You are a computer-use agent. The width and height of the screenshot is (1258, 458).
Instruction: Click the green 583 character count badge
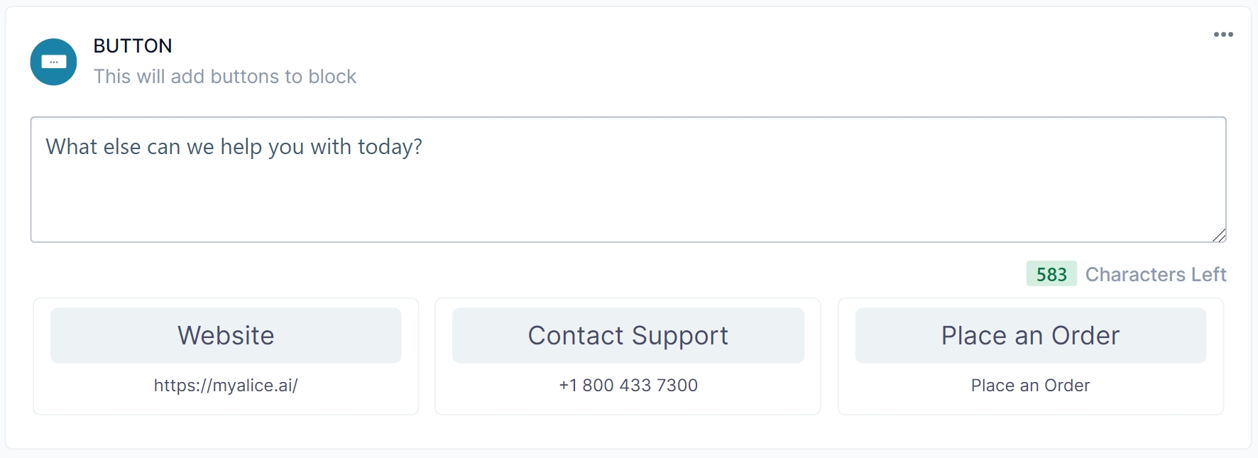(x=1051, y=274)
